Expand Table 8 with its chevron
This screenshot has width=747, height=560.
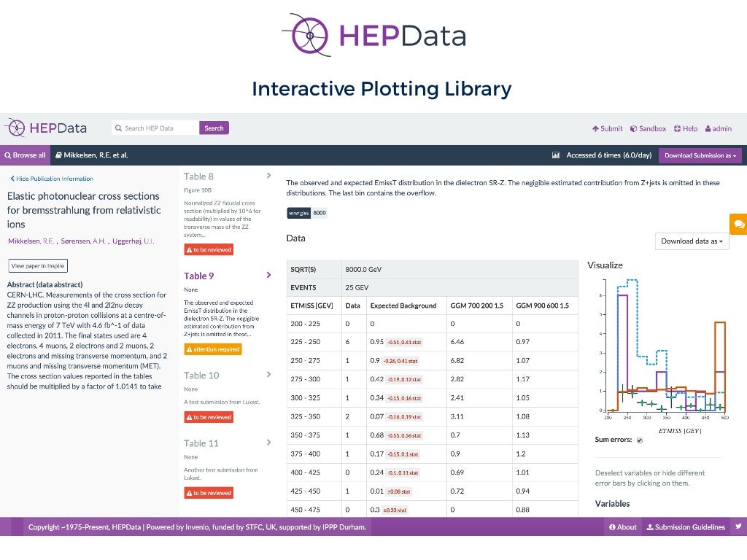[268, 176]
